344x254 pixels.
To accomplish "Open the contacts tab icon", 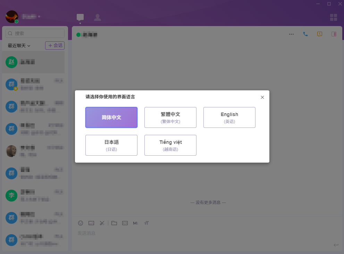I will [x=98, y=17].
